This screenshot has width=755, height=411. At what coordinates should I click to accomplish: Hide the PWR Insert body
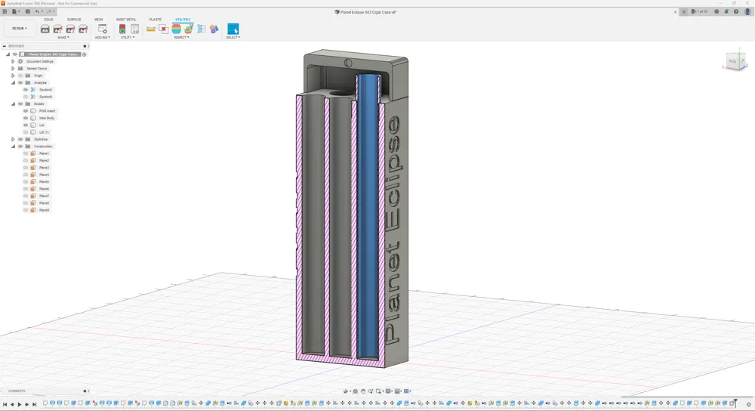pos(26,111)
